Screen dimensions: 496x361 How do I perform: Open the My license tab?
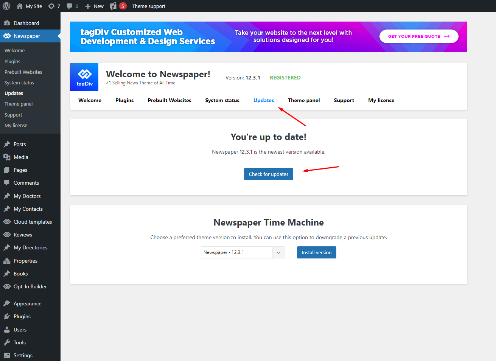coord(381,100)
